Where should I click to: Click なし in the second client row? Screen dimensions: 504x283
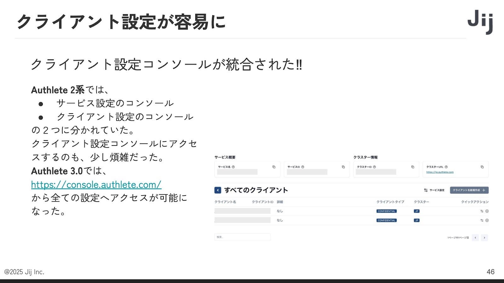tap(280, 220)
